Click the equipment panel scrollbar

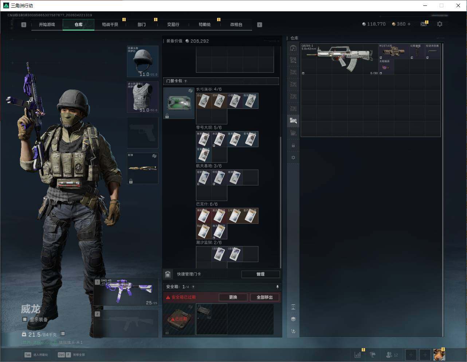280,203
